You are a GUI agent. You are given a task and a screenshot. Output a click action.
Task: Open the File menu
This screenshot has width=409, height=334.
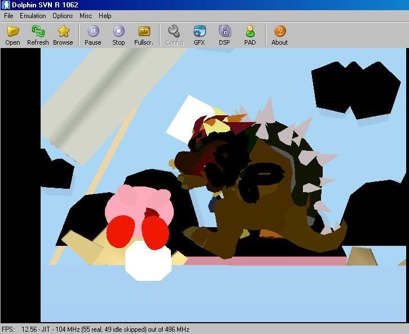pos(8,16)
